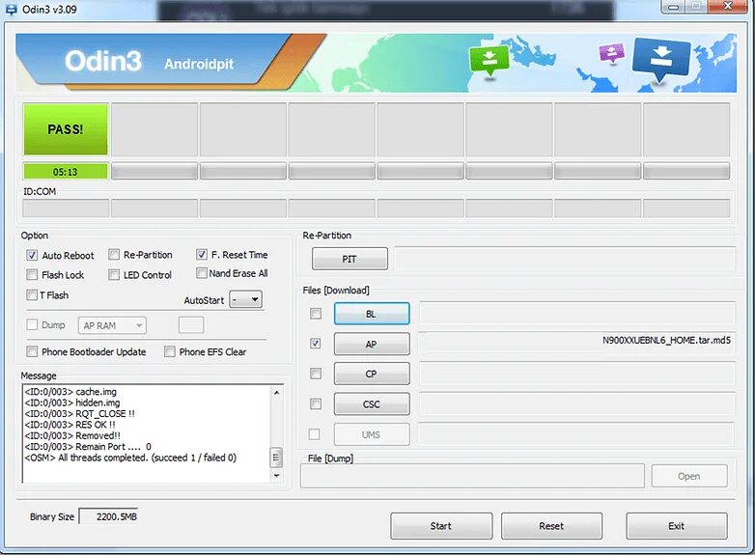
Task: Tick the BL file checkbox
Action: point(316,314)
